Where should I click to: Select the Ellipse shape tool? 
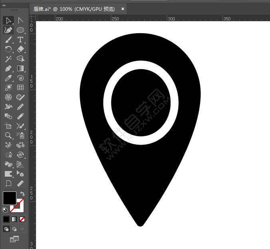pos(20,30)
